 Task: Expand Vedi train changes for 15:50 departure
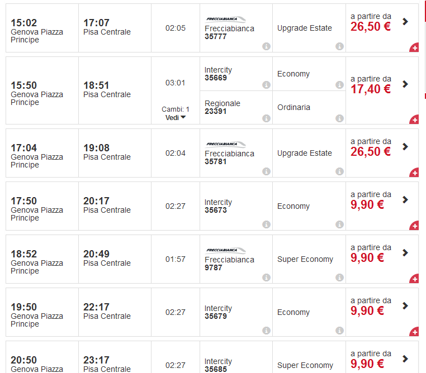(176, 118)
